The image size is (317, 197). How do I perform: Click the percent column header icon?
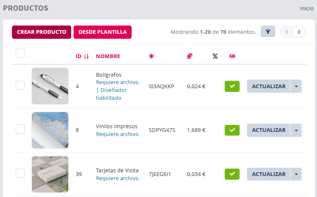tap(215, 56)
